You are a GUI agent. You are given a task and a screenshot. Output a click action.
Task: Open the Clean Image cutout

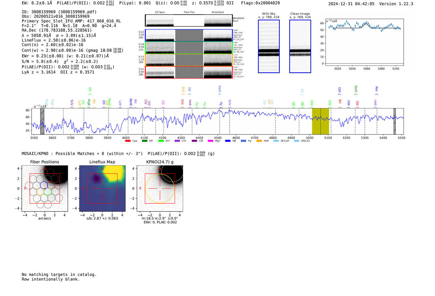click(x=300, y=46)
